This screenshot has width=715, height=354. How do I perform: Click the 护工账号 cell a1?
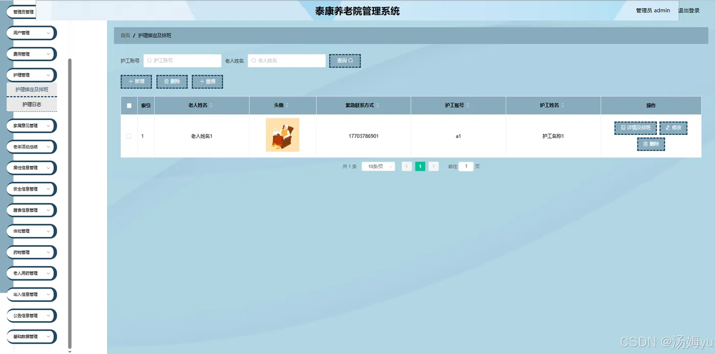point(458,136)
